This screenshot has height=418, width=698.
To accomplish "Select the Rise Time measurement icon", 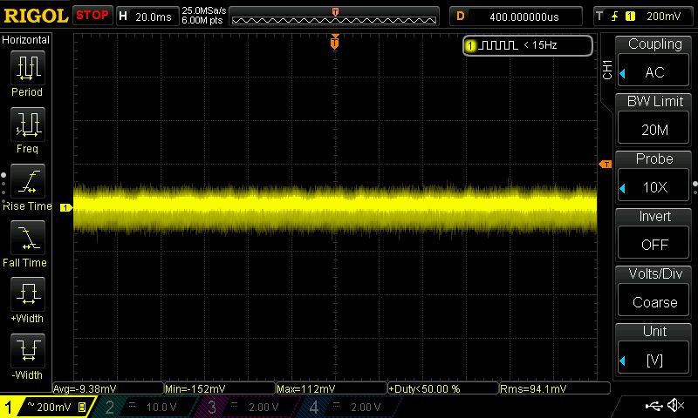I will click(28, 181).
